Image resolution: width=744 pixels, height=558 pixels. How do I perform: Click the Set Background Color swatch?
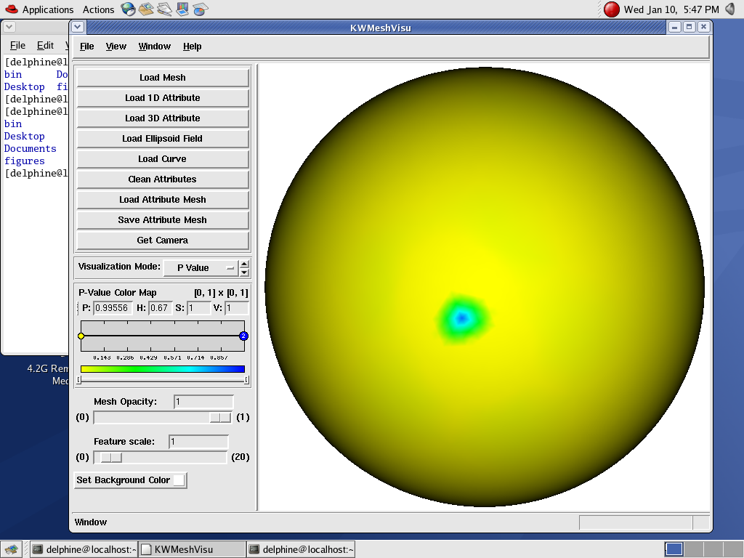[x=178, y=480]
